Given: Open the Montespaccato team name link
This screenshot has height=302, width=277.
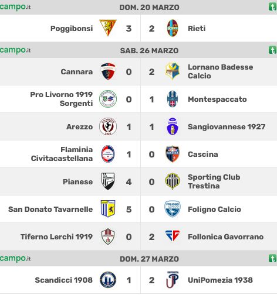Looking at the screenshot, I should tap(217, 99).
